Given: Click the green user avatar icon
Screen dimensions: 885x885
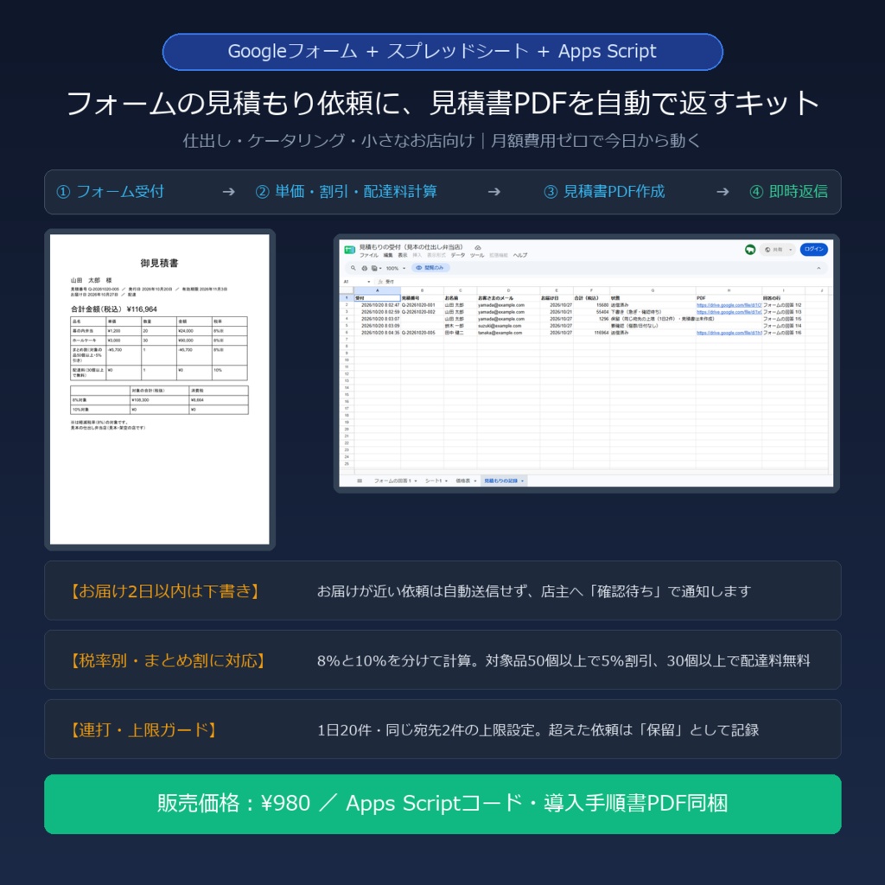Looking at the screenshot, I should (x=750, y=250).
